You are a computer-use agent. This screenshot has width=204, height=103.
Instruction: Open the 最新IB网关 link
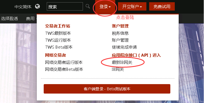(x=122, y=62)
